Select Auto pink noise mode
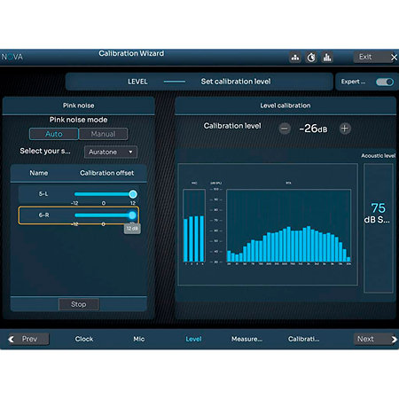 click(54, 134)
